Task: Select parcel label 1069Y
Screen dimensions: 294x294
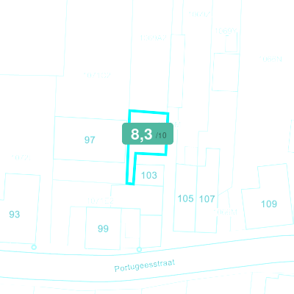Action: tap(226, 31)
